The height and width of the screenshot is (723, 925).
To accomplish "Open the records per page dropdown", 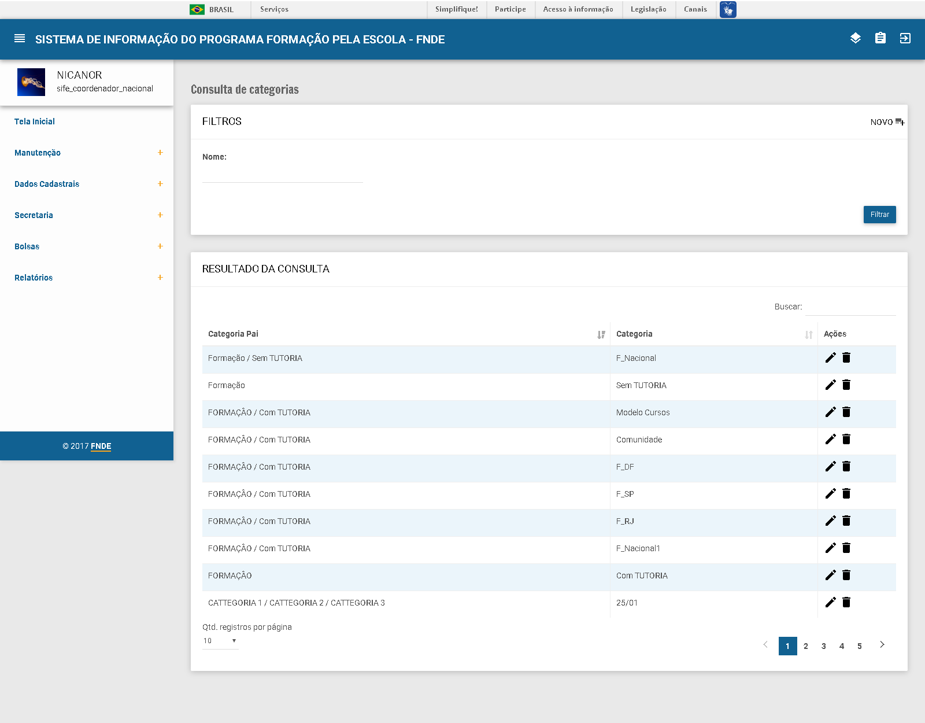I will 220,641.
